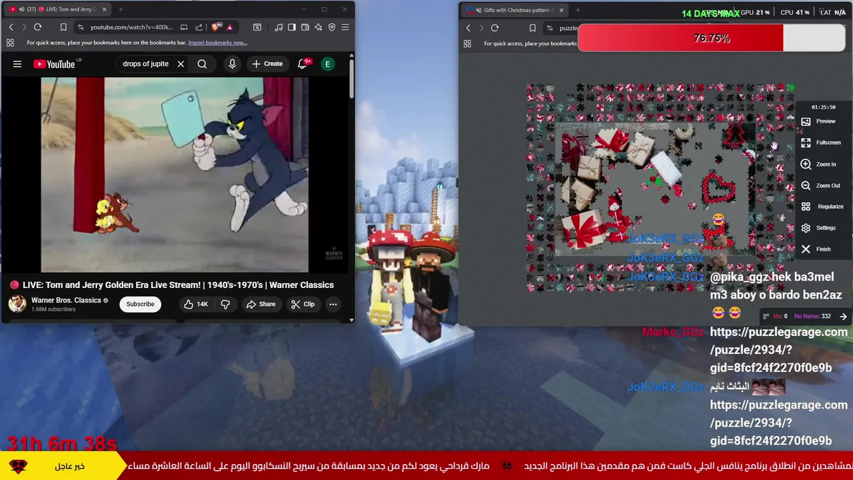Switch to the LIVE: Tom and Jerry tab
The height and width of the screenshot is (480, 853).
coord(57,9)
